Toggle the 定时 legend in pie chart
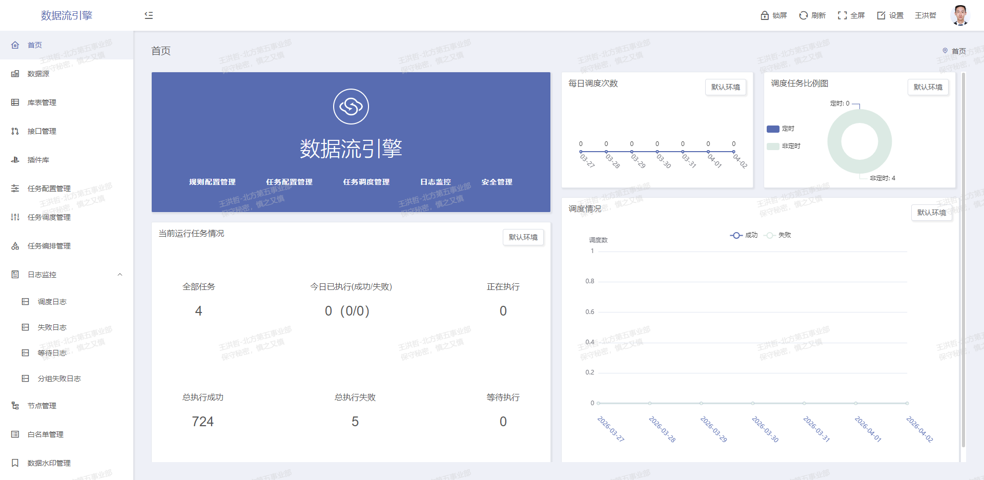The width and height of the screenshot is (984, 480). coord(781,129)
